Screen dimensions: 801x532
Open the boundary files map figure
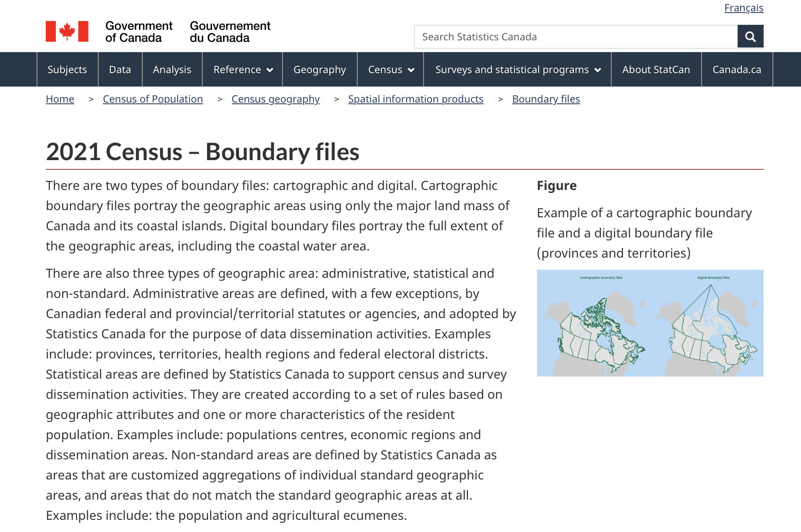[650, 323]
